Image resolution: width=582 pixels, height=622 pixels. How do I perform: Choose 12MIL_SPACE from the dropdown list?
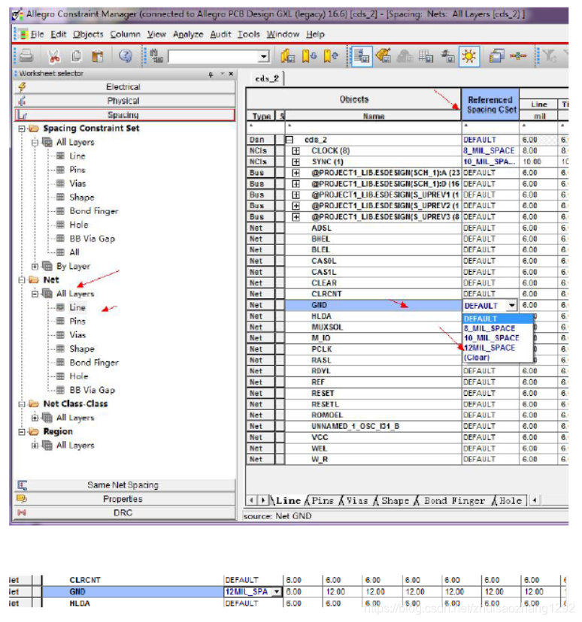[490, 348]
